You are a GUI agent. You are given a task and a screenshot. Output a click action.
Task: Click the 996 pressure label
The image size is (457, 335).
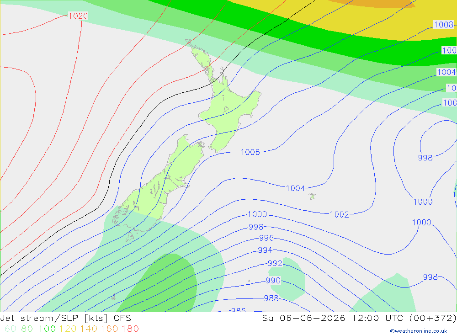pos(266,238)
